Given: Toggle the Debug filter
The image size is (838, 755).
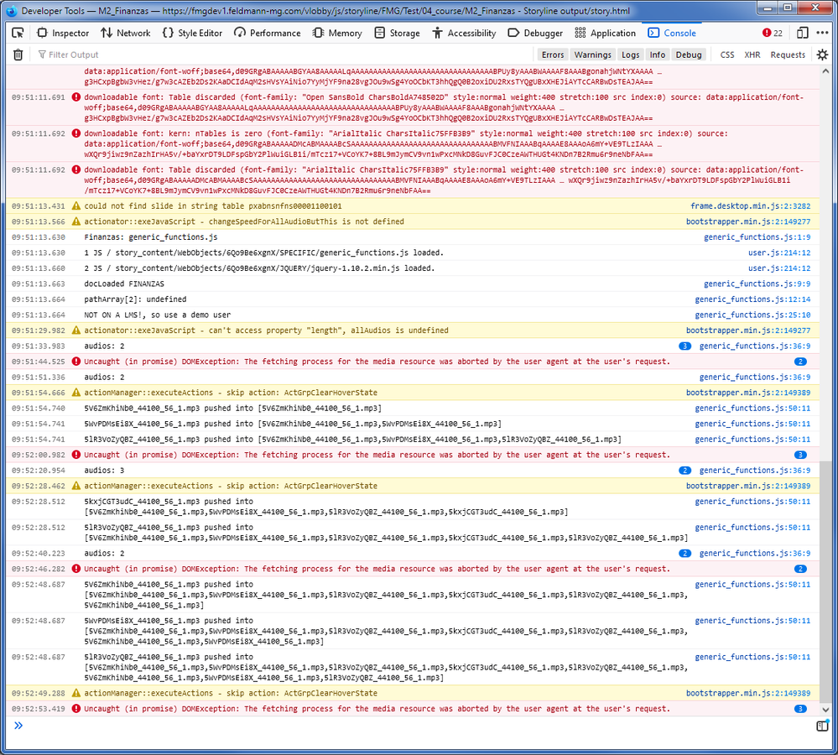Looking at the screenshot, I should (688, 55).
